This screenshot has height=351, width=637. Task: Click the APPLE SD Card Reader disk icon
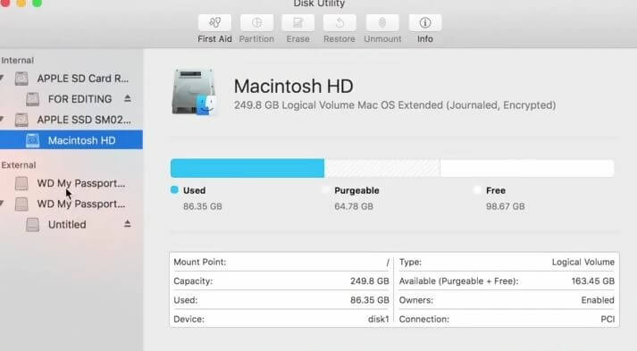click(x=21, y=78)
